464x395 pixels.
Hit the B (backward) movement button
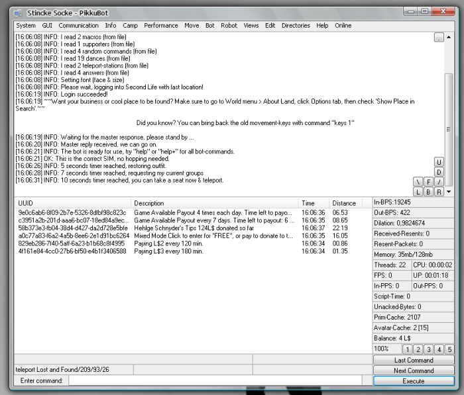[429, 192]
